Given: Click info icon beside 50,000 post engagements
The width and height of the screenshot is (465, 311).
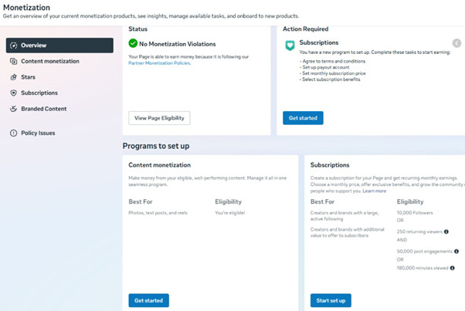Looking at the screenshot, I should [457, 251].
